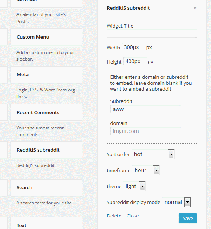Open the theme dropdown
Image resolution: width=211 pixels, height=229 pixels.
pyautogui.click(x=134, y=186)
